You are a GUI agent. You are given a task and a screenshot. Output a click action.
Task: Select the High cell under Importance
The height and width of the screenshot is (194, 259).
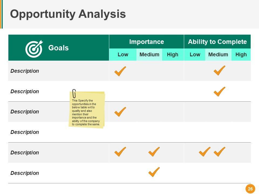click(173, 55)
